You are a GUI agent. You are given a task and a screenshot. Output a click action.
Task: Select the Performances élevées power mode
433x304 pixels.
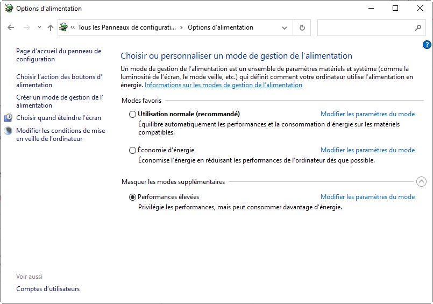point(133,197)
